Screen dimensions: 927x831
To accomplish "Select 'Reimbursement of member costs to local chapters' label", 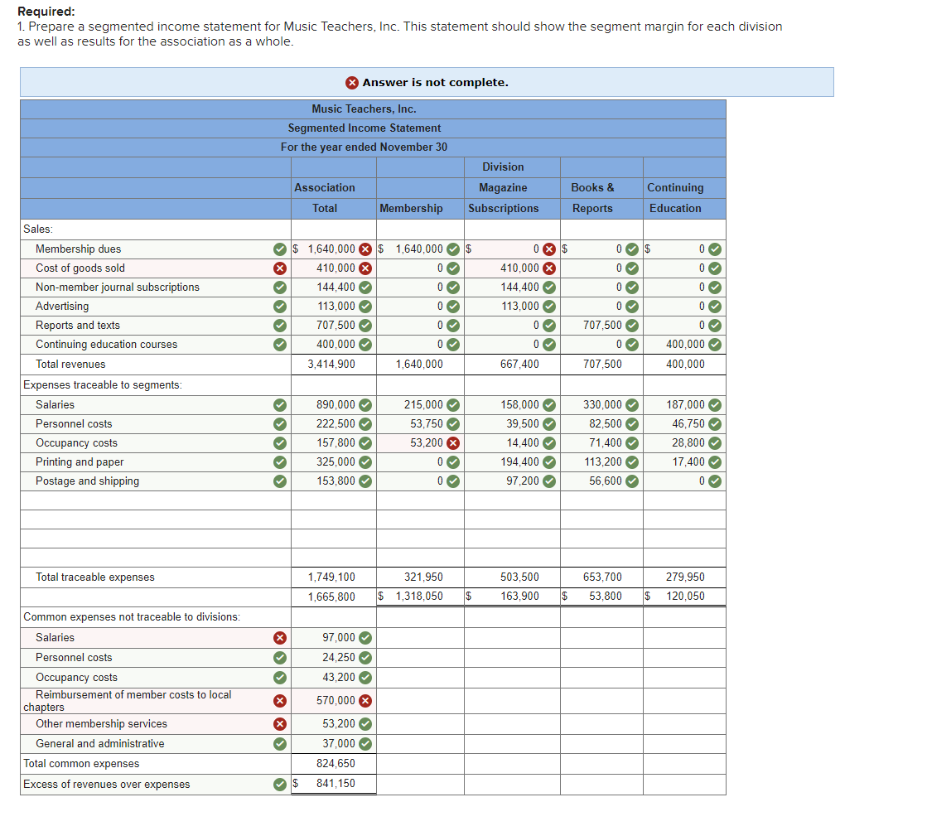I will 128,701.
